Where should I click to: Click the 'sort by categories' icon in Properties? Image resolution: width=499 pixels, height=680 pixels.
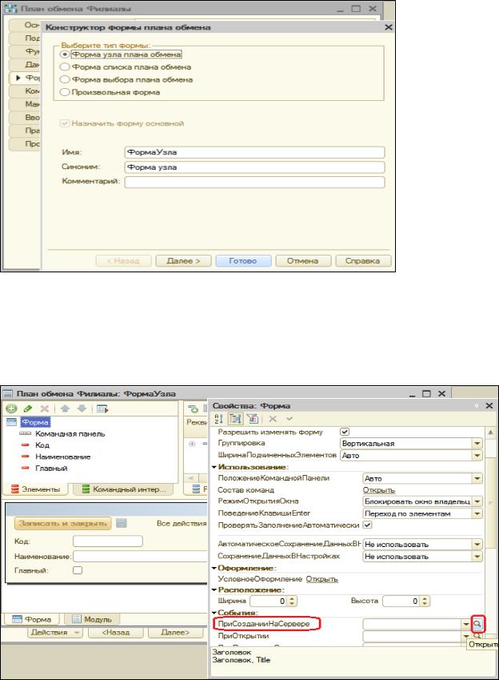coord(235,419)
